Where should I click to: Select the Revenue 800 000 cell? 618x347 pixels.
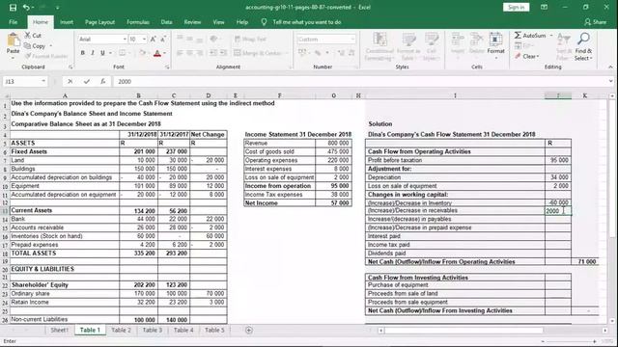[333, 144]
